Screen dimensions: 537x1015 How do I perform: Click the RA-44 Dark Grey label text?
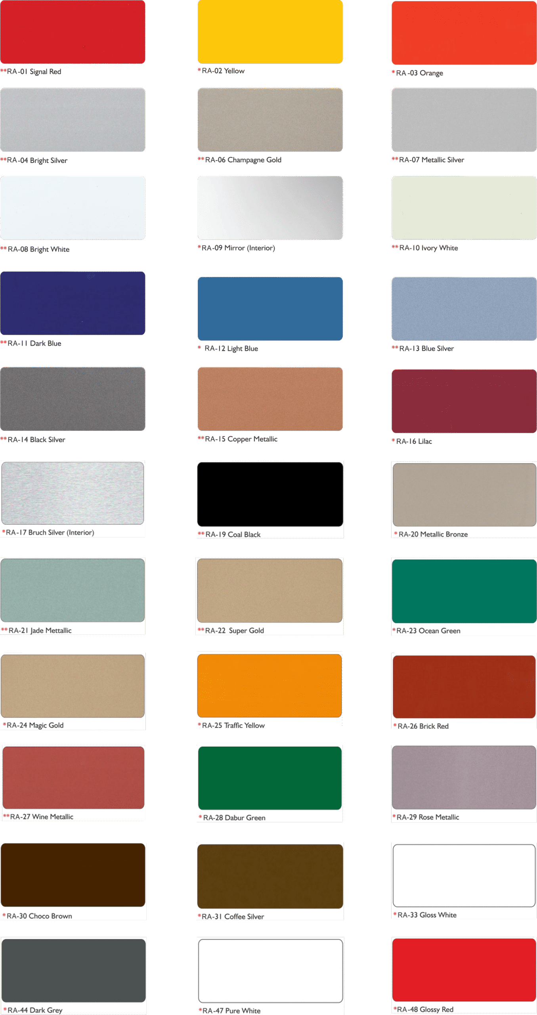(35, 1010)
